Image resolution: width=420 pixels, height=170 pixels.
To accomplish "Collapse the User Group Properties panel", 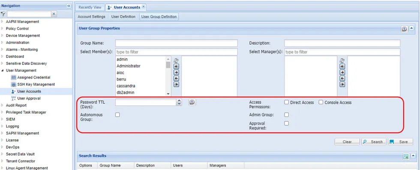I will [412, 28].
